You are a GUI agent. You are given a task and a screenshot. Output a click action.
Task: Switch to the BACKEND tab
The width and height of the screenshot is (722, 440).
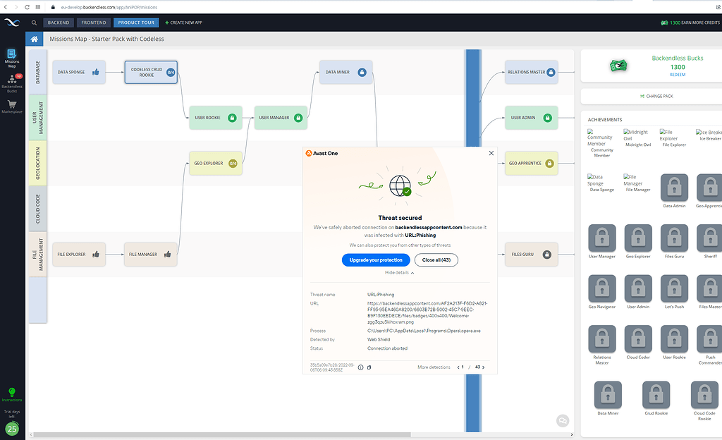click(x=59, y=23)
